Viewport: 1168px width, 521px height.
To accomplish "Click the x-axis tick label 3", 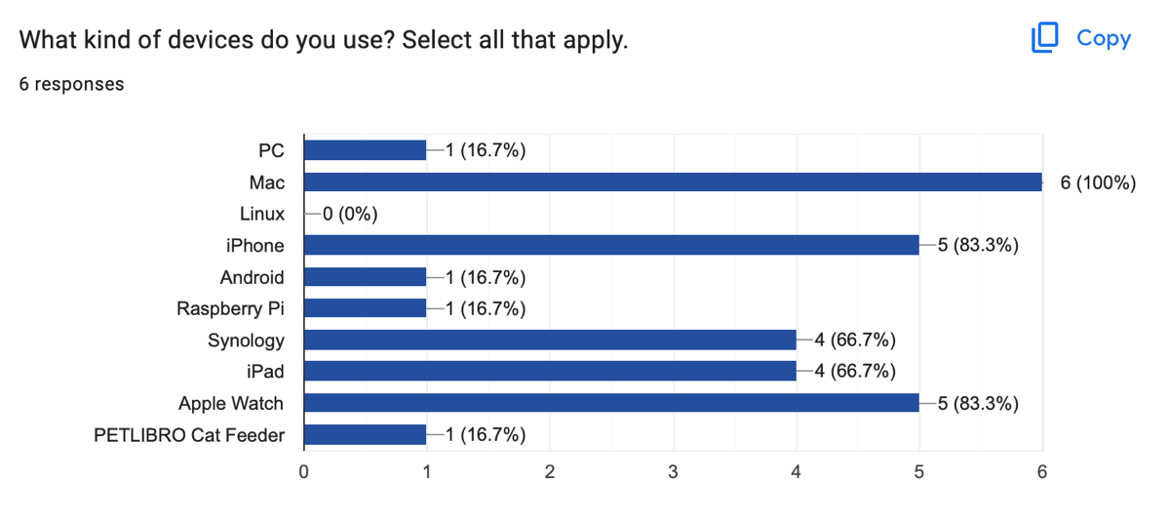I will pyautogui.click(x=673, y=471).
